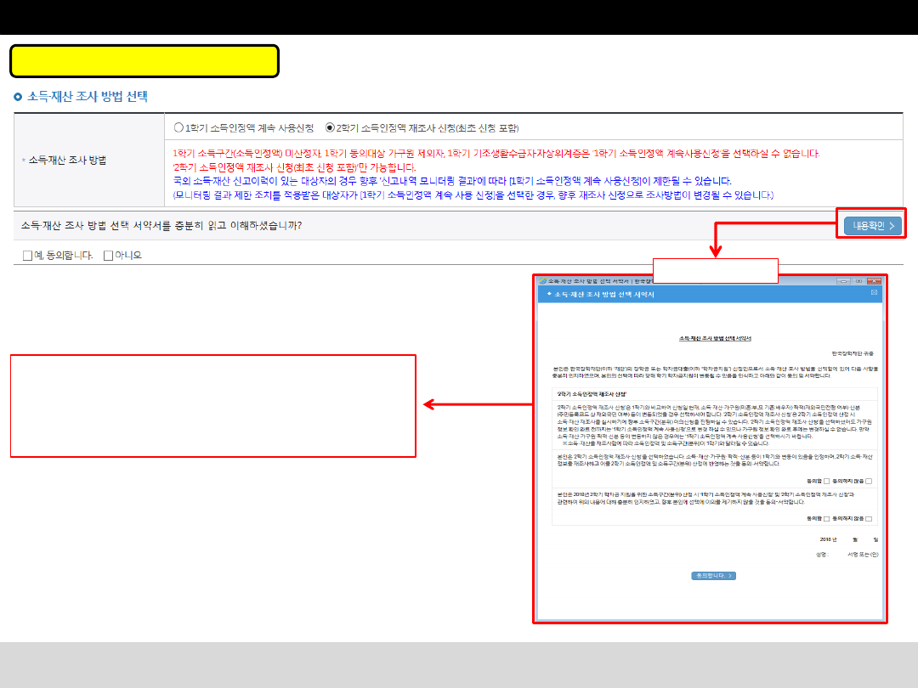Maximize the 서약서 popup window

[x=858, y=280]
